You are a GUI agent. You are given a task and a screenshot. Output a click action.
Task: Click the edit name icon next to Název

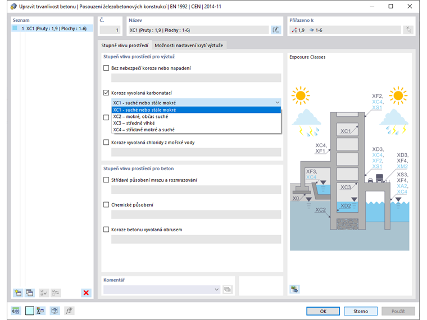(276, 30)
